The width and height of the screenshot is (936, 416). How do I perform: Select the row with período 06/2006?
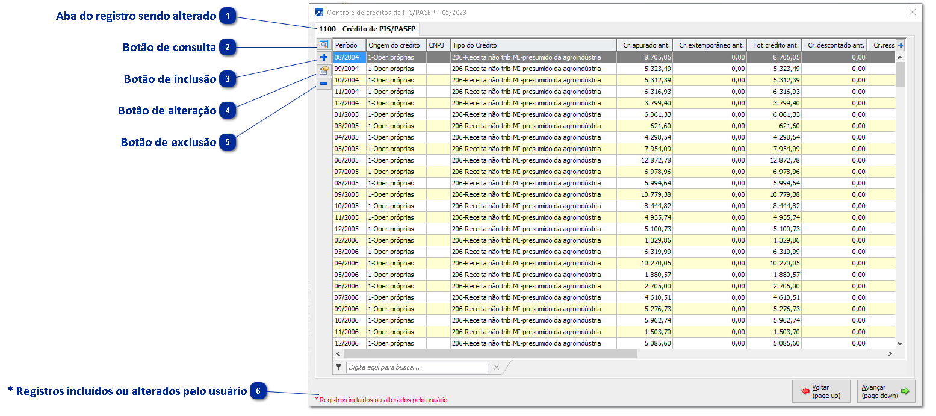point(614,286)
